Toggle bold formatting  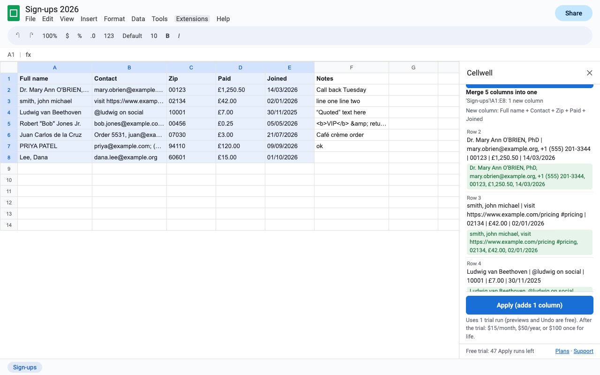[x=167, y=36]
